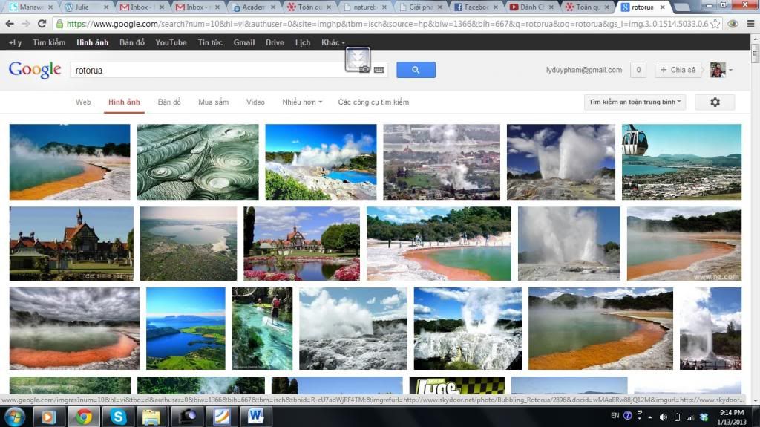Open Microsoft Word from the taskbar

[x=255, y=417]
